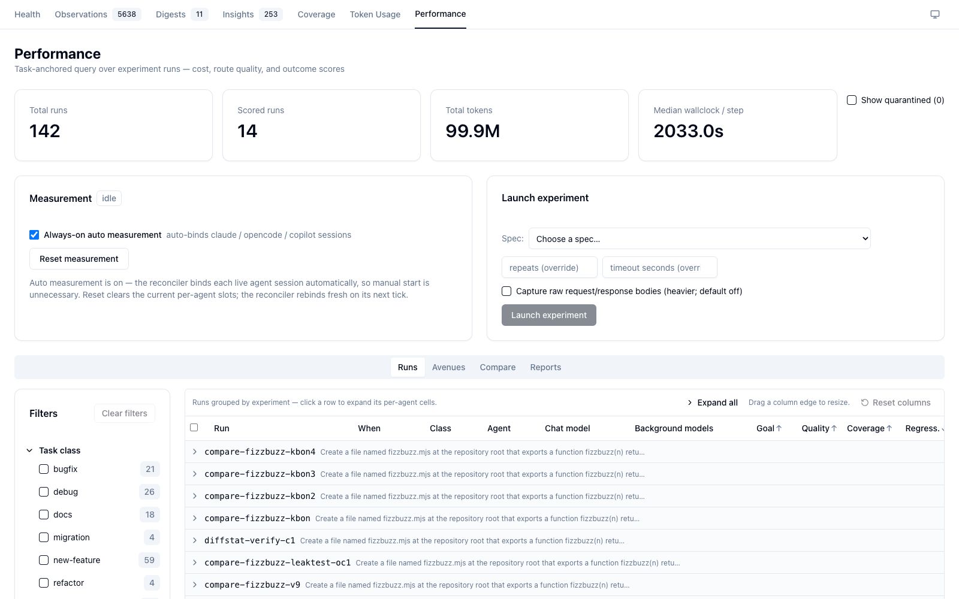Open the Observations tab
Viewport: 959px width, 599px height.
(x=98, y=14)
